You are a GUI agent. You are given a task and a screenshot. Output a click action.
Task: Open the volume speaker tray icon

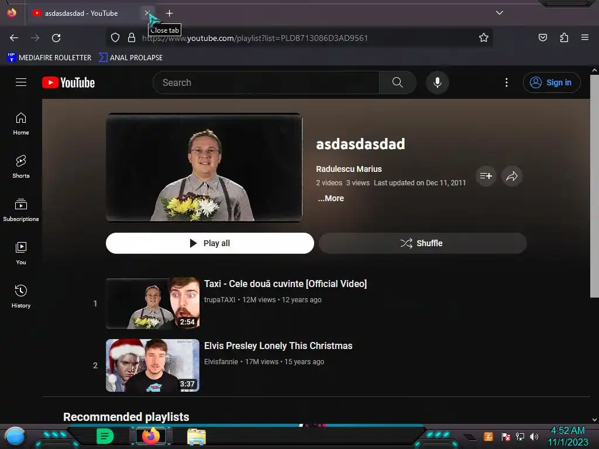pyautogui.click(x=533, y=436)
